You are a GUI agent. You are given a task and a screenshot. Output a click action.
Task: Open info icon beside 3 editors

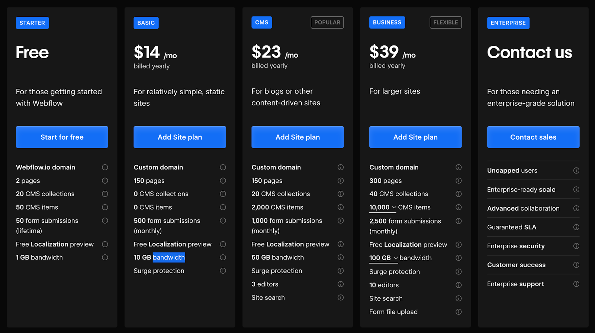point(341,284)
